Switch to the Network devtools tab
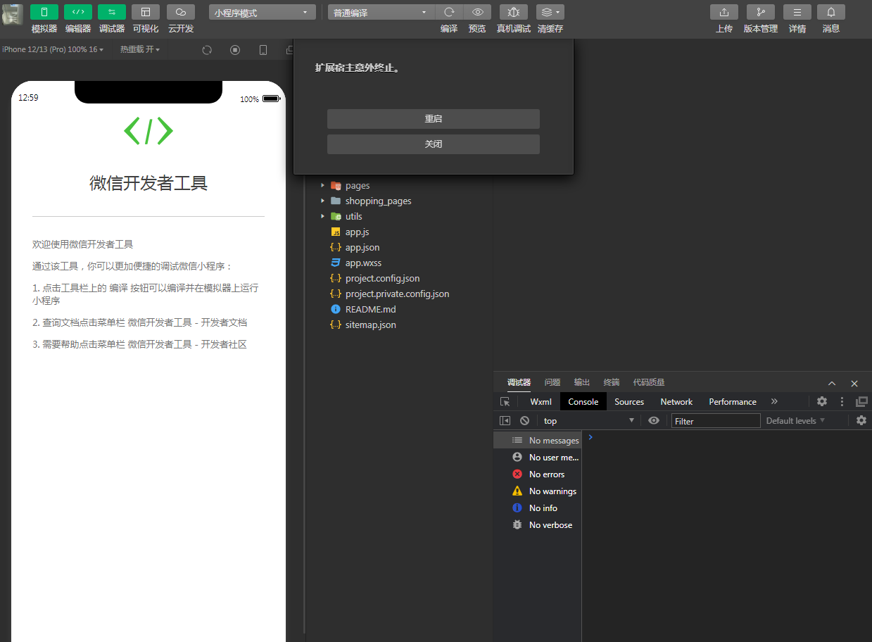 pyautogui.click(x=676, y=402)
